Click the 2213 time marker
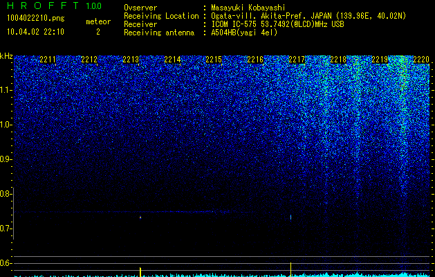435x277 pixels. pos(131,60)
